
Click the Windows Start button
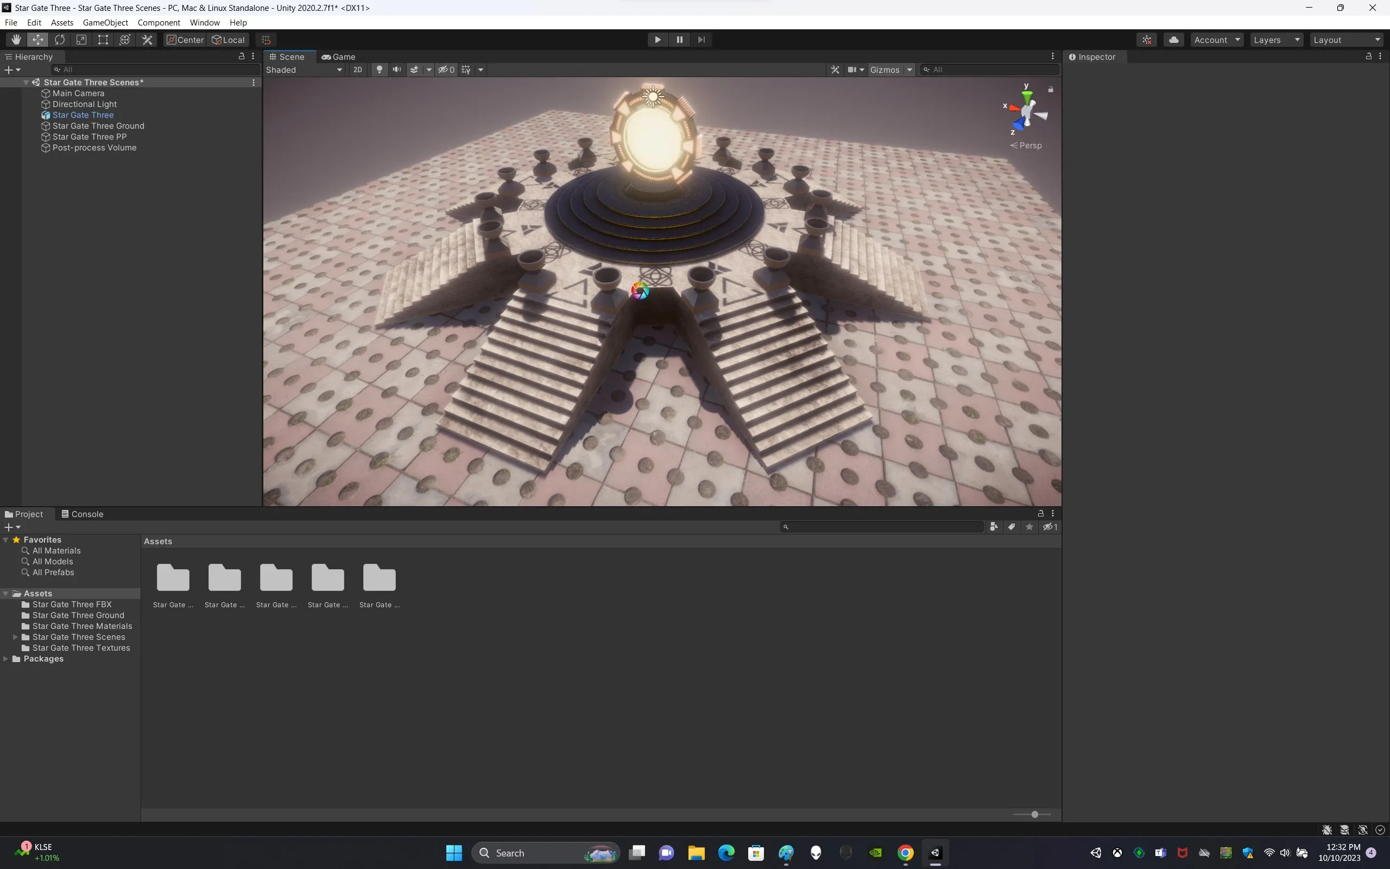tap(454, 852)
